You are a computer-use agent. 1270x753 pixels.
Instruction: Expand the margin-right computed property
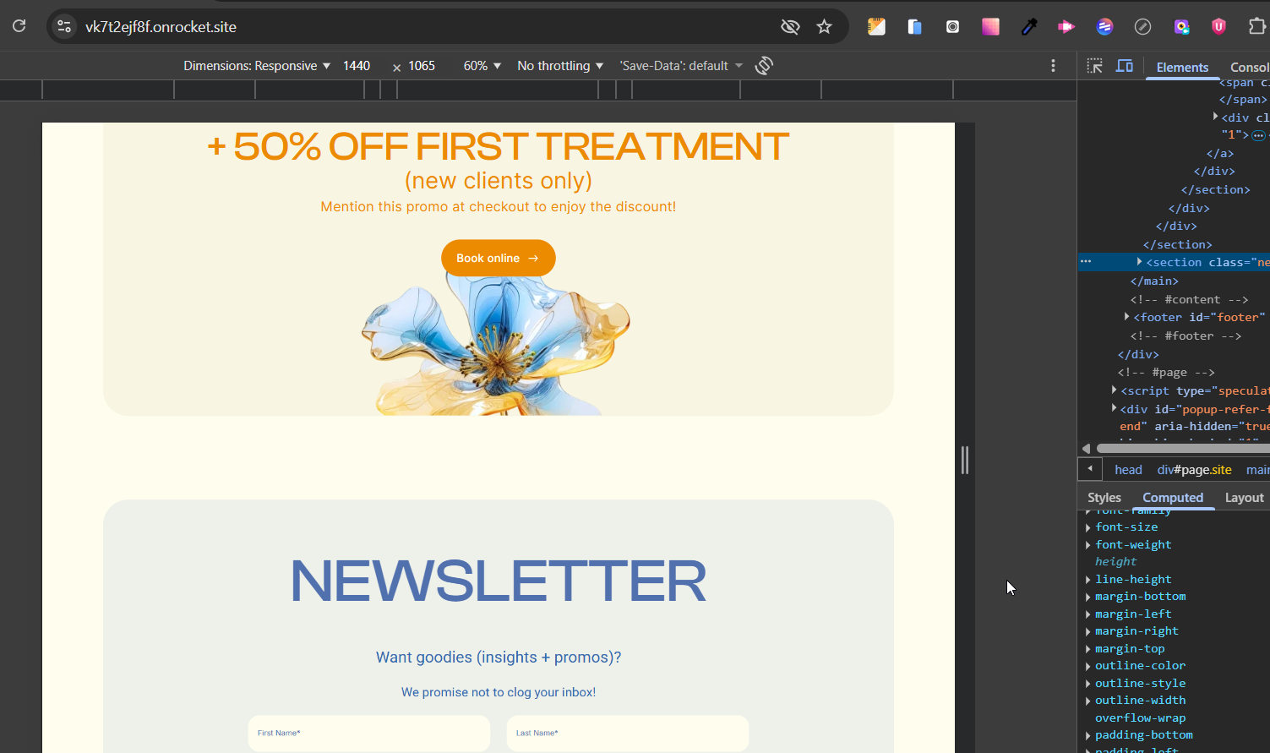(x=1088, y=631)
